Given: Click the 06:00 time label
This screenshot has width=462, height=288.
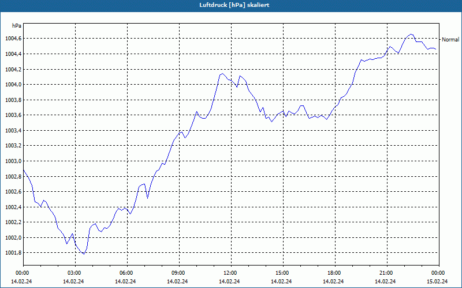Looking at the screenshot, I should pyautogui.click(x=125, y=273).
